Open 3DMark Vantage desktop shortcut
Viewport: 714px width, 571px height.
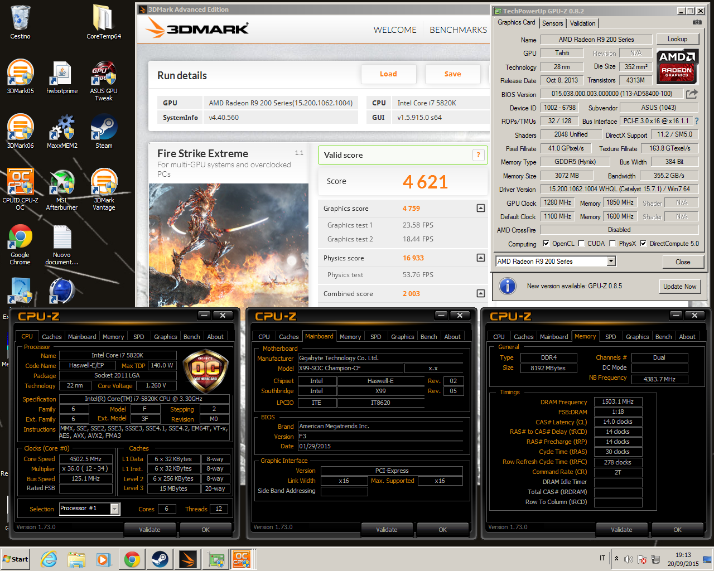click(x=104, y=190)
